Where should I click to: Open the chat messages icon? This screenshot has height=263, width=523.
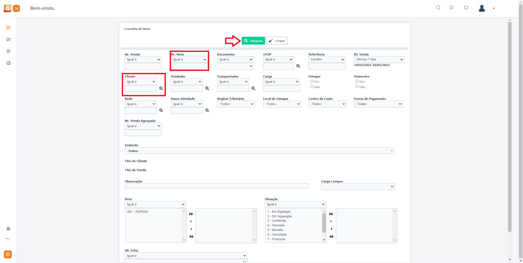click(466, 8)
